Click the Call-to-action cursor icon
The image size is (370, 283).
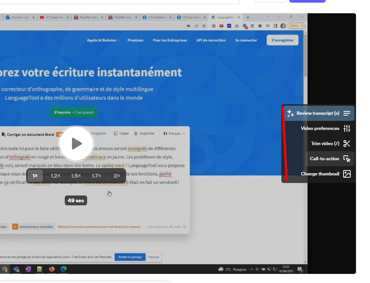click(347, 159)
